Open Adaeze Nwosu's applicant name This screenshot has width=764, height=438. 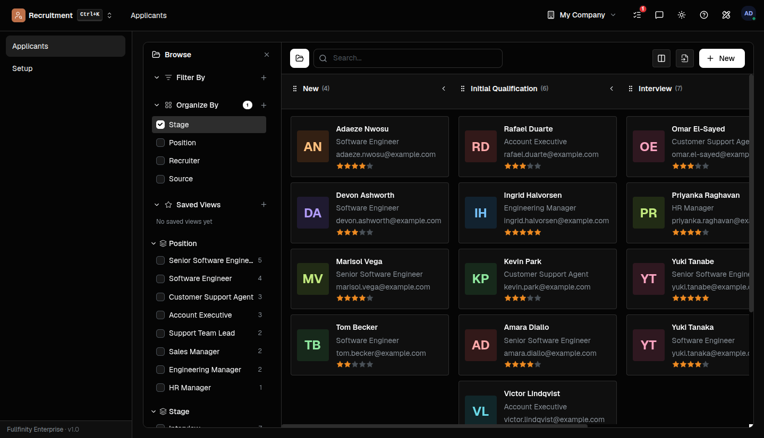362,129
